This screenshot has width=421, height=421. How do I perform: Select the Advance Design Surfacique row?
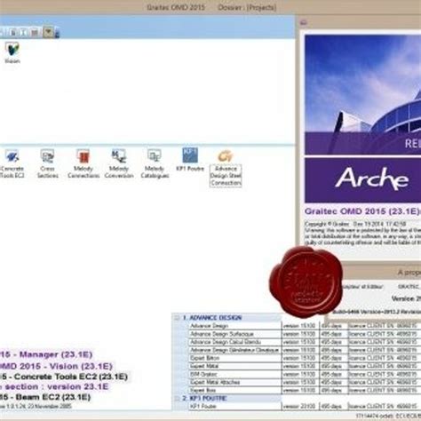pyautogui.click(x=304, y=334)
